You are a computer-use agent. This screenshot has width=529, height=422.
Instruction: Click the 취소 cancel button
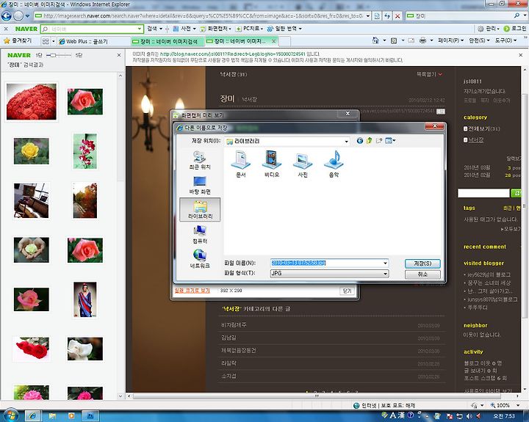(422, 274)
